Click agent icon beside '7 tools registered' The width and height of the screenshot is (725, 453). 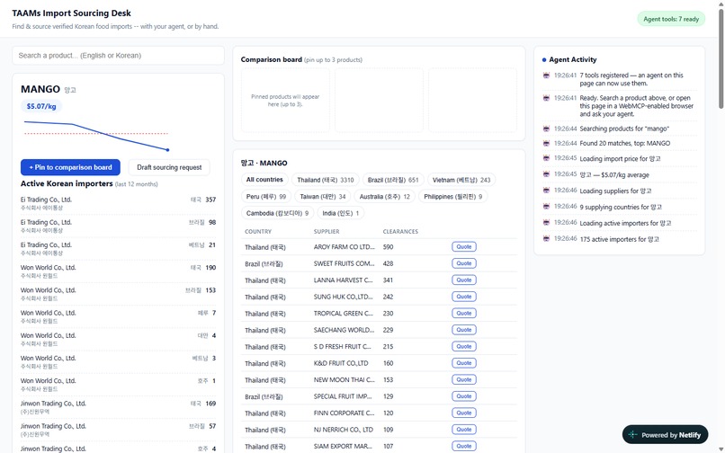546,75
